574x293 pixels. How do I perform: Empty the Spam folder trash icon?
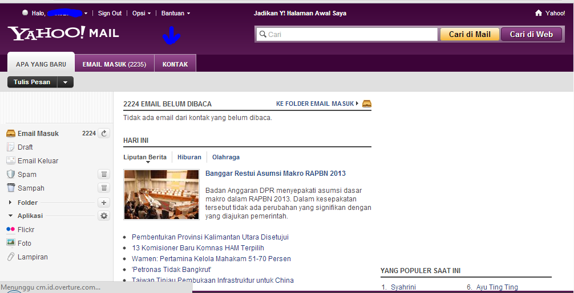coord(104,175)
